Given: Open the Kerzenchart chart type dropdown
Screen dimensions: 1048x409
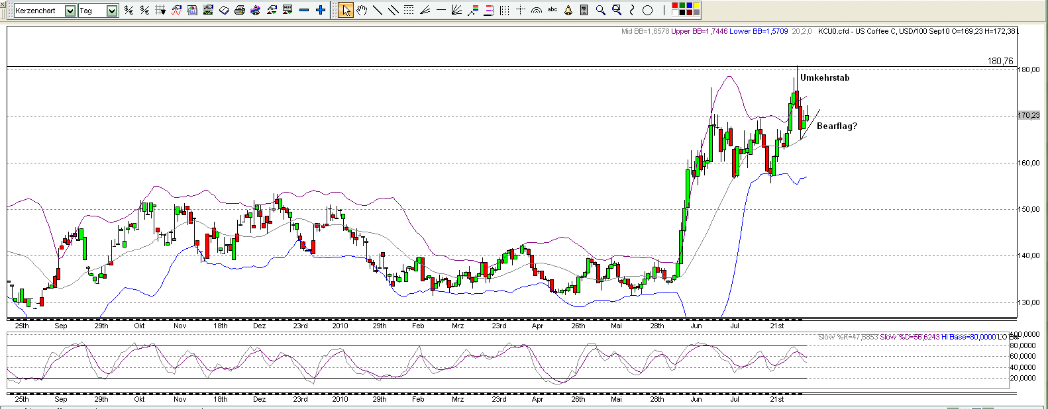Looking at the screenshot, I should 70,11.
